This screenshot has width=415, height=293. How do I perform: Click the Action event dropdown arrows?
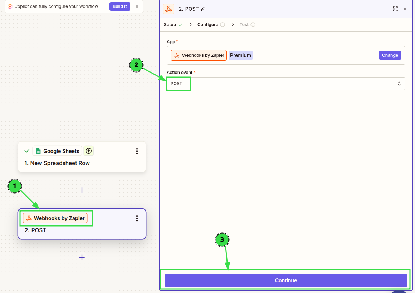[x=399, y=84]
